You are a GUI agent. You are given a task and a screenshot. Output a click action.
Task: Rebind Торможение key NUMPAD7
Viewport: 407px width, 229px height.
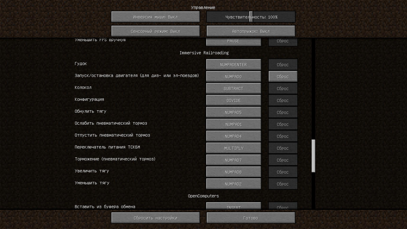click(x=233, y=160)
